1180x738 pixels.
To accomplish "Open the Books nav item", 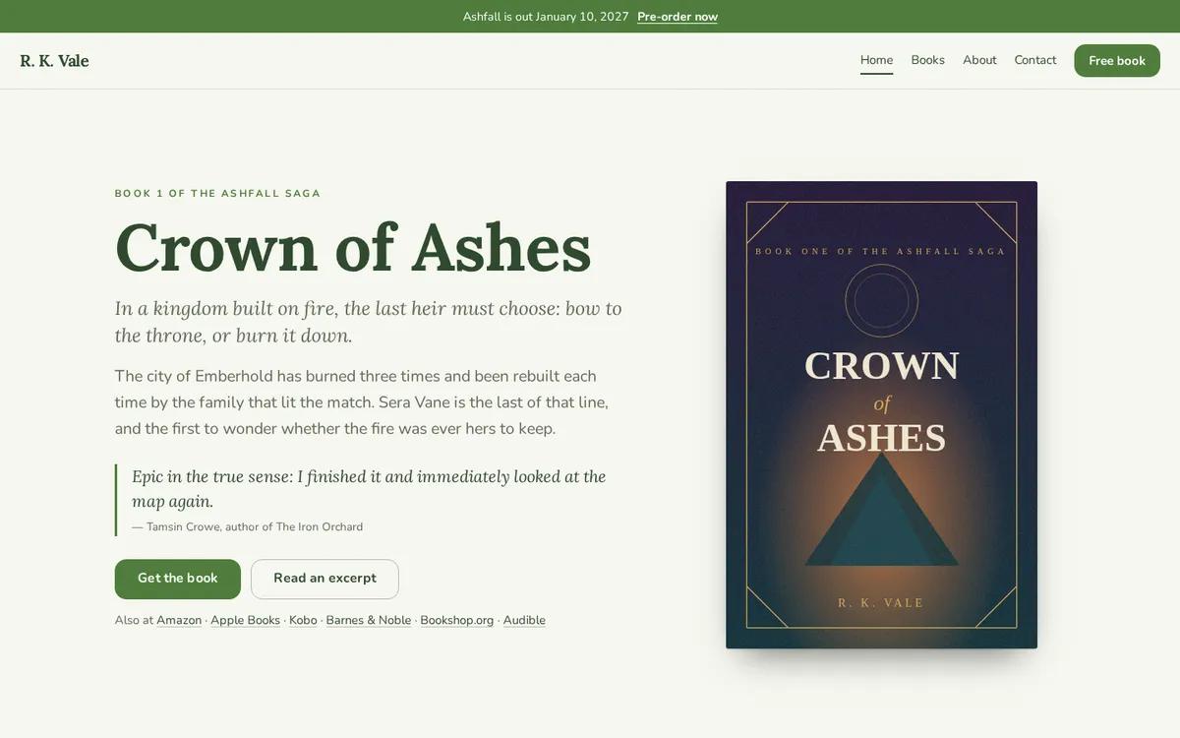I will click(927, 60).
